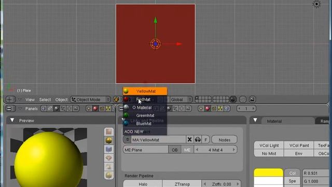Set preview type to hair strands
The width and height of the screenshot is (332, 187).
(x=109, y=167)
